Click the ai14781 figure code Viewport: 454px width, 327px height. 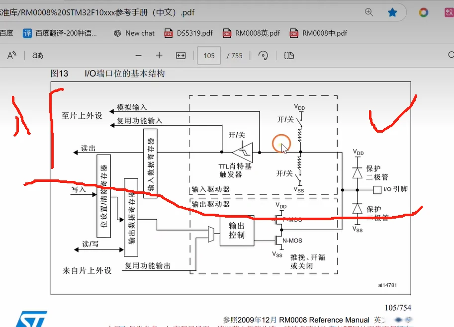click(387, 285)
